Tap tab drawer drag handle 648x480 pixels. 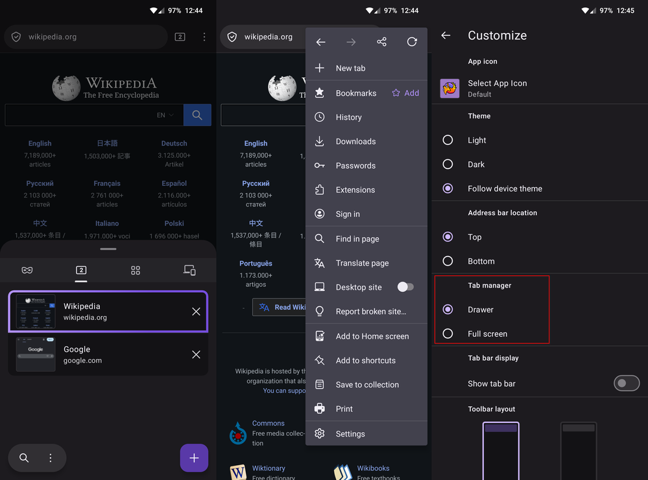(108, 249)
